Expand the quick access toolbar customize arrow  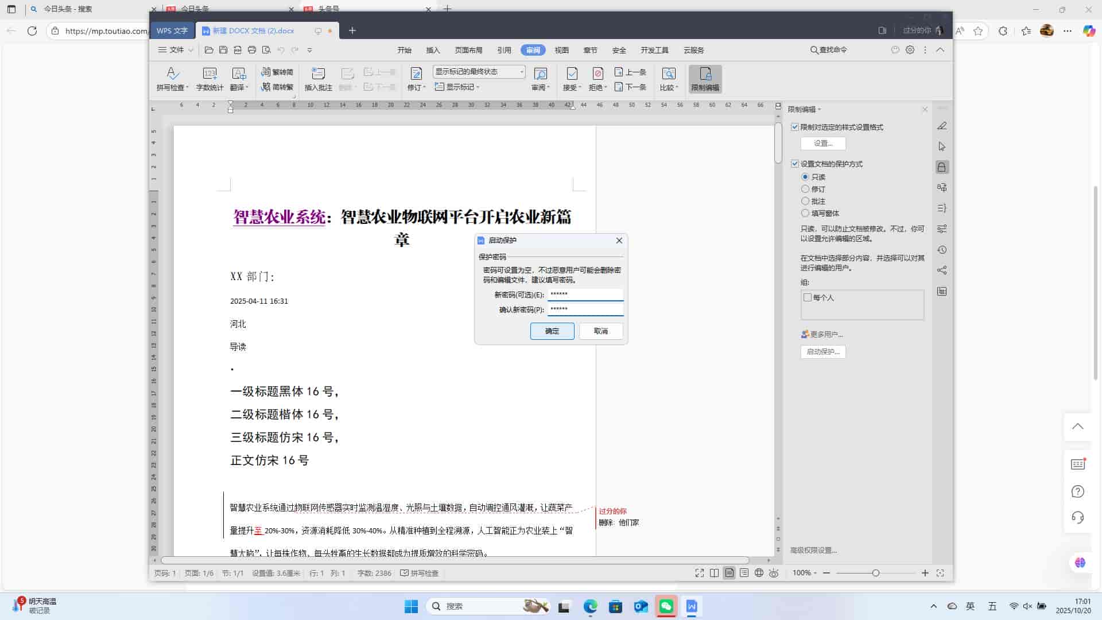coord(309,50)
